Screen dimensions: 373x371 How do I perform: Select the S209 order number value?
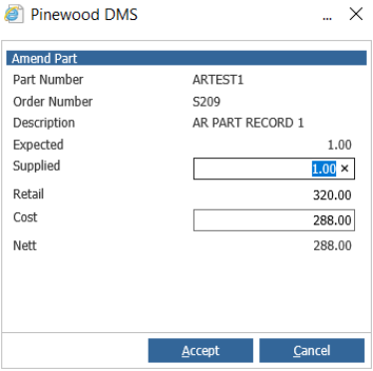pos(206,102)
